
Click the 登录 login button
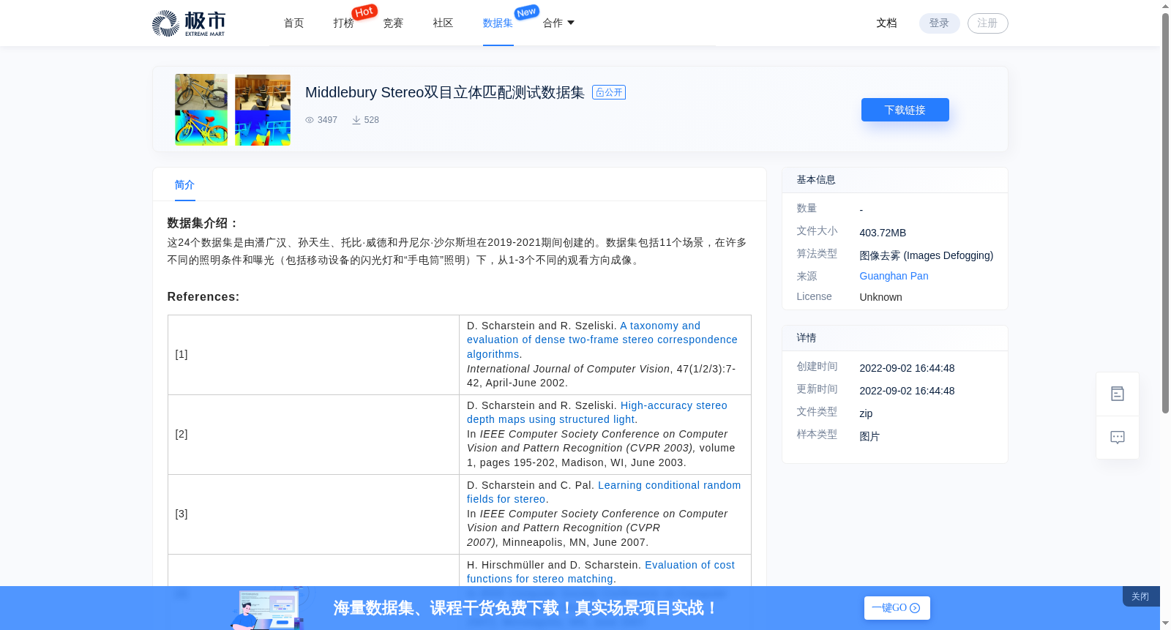point(939,23)
